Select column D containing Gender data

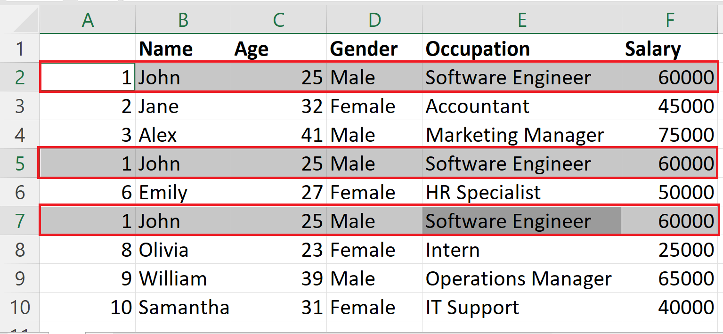[x=374, y=20]
